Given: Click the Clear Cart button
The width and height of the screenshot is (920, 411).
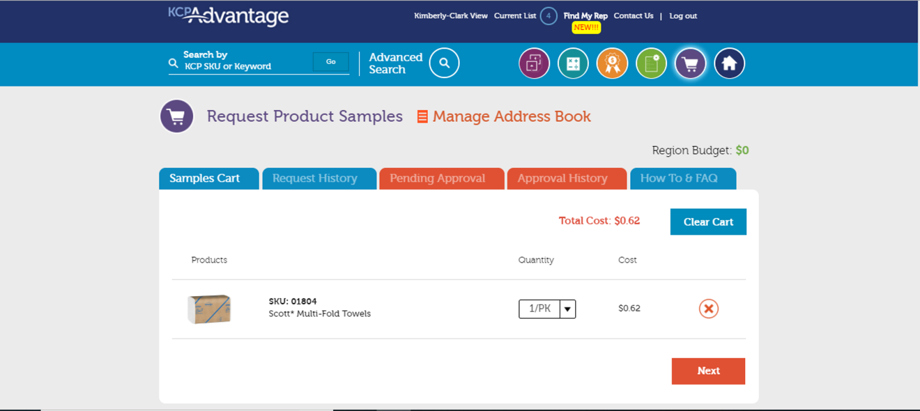Looking at the screenshot, I should 708,222.
